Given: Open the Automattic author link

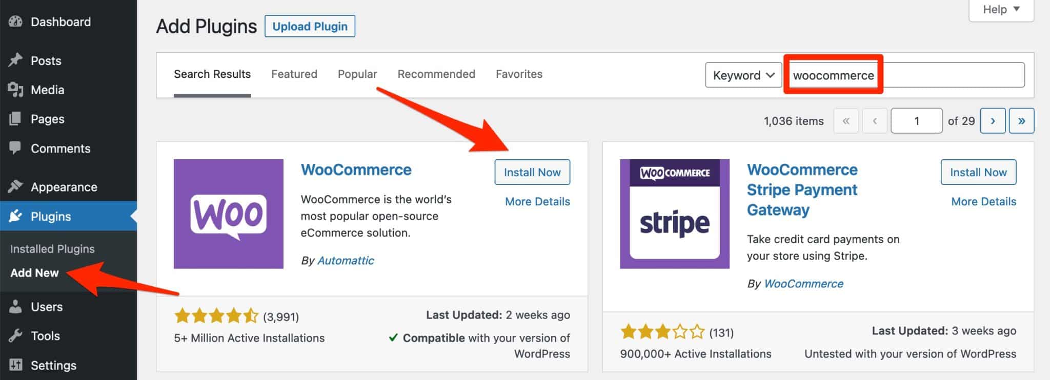Looking at the screenshot, I should point(346,261).
